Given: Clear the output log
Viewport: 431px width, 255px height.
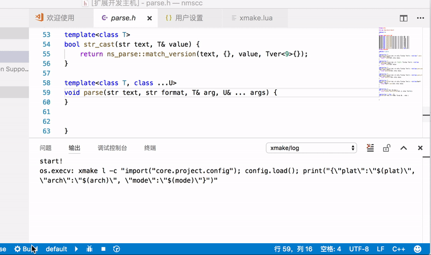Looking at the screenshot, I should click(370, 148).
